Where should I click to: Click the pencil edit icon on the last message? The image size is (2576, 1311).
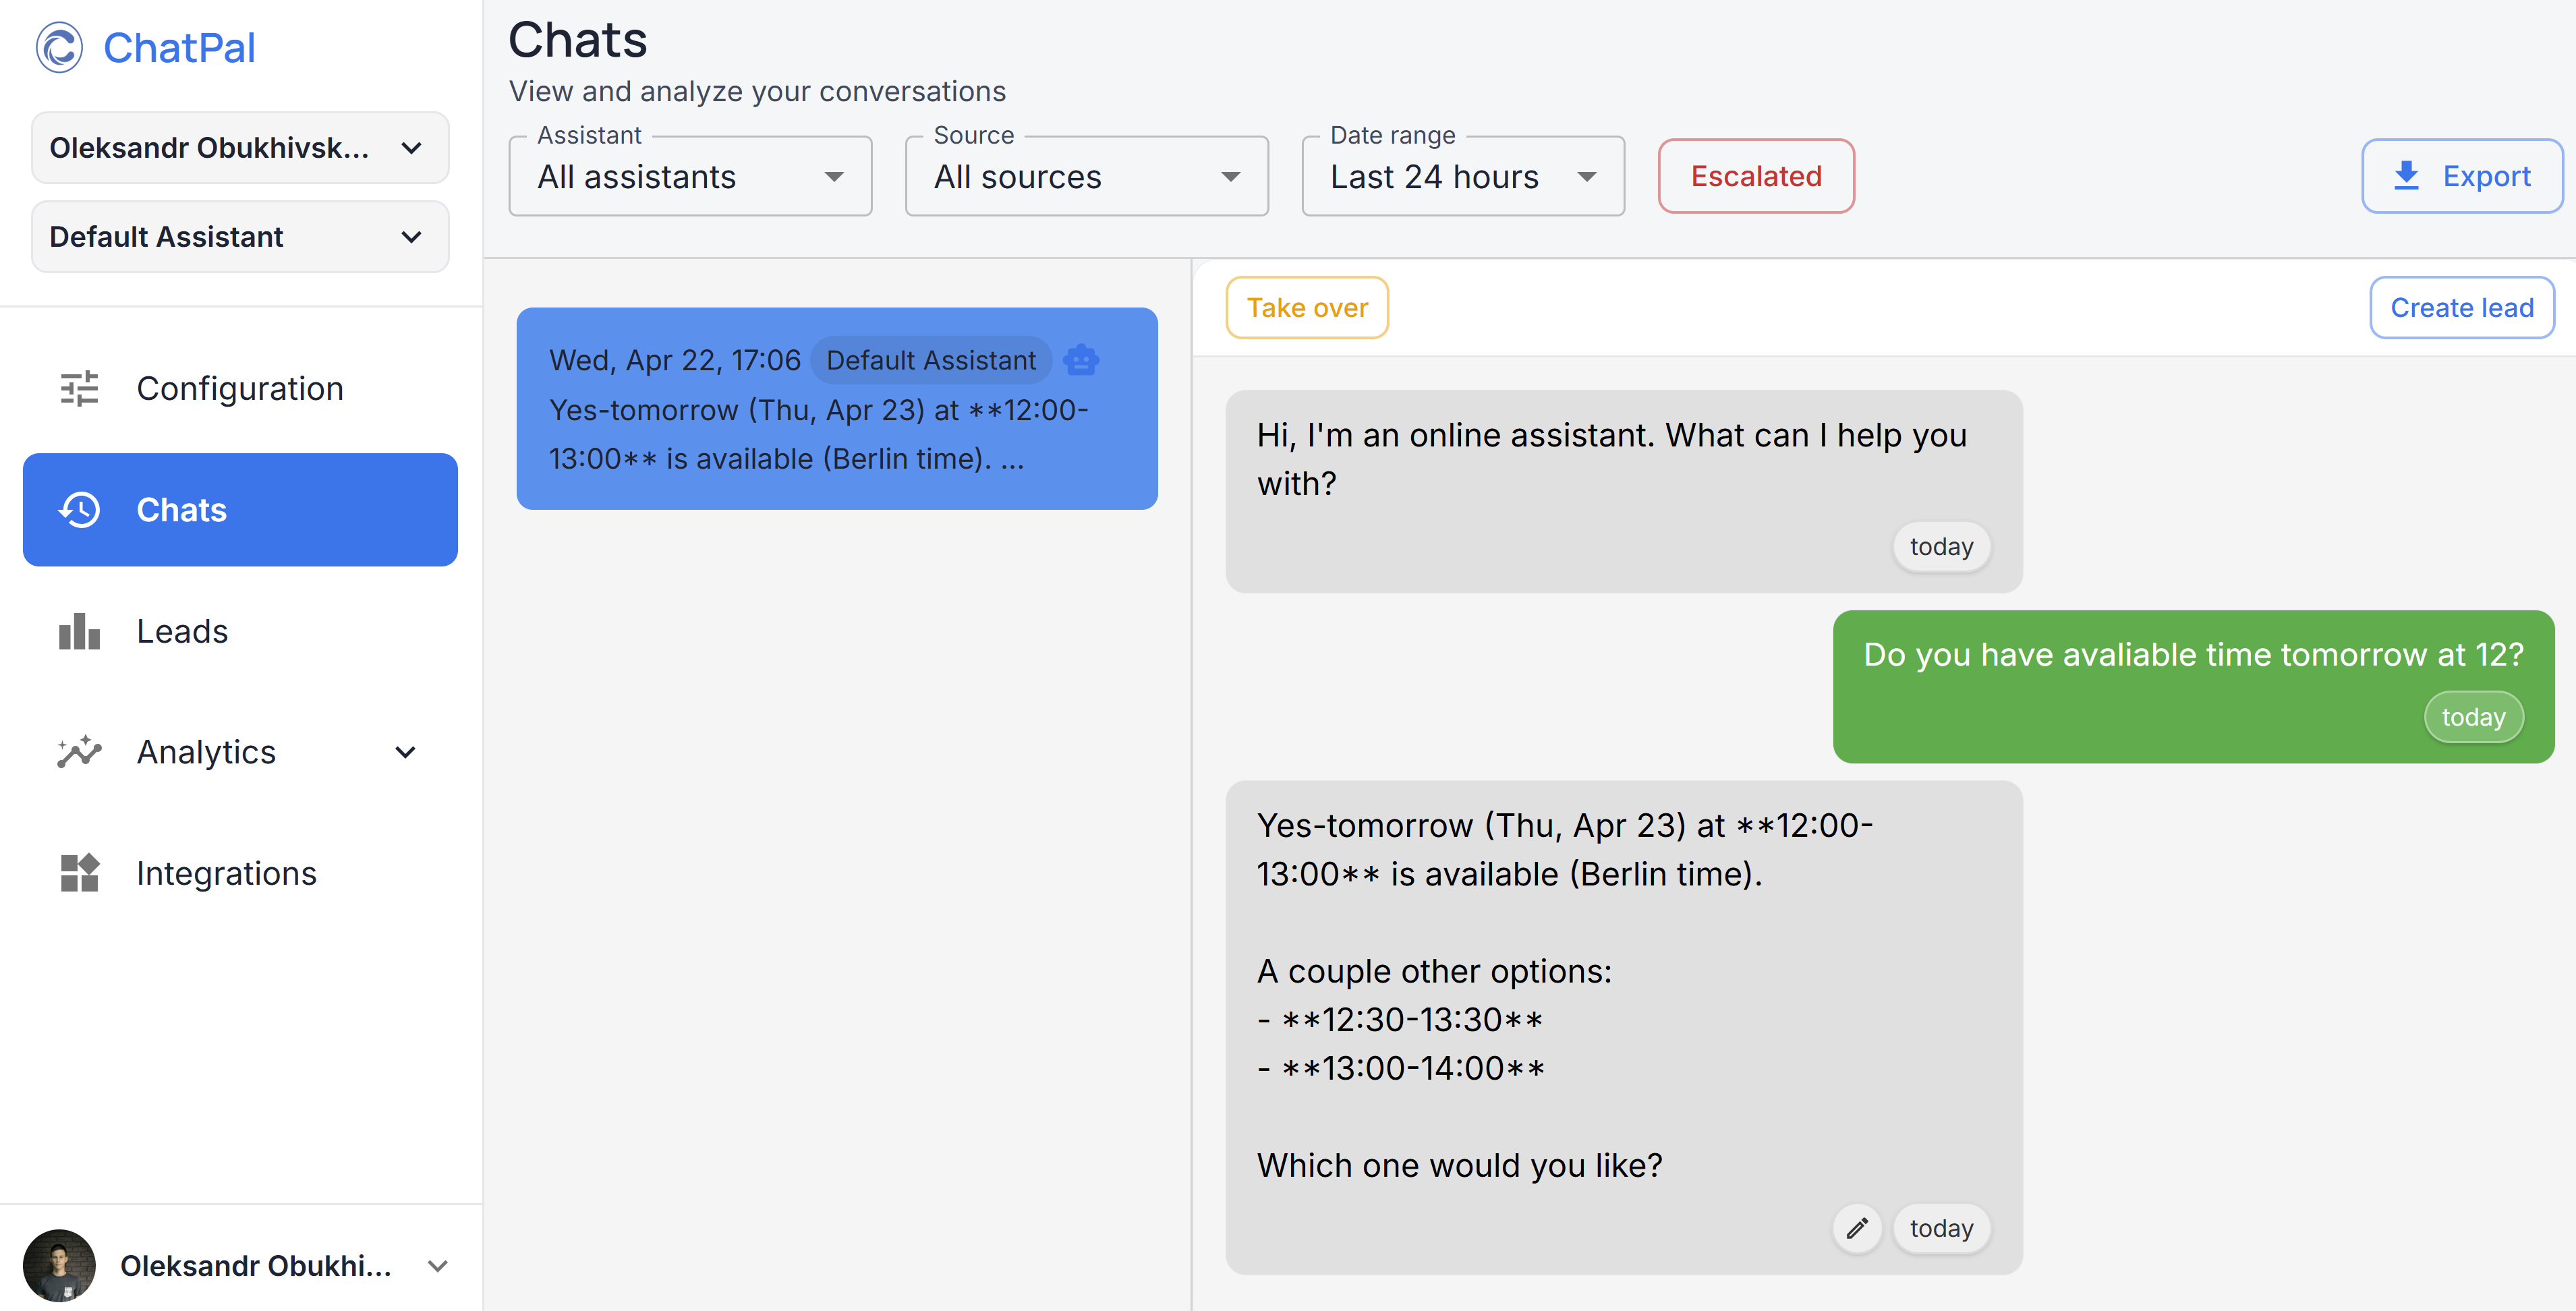click(1857, 1227)
